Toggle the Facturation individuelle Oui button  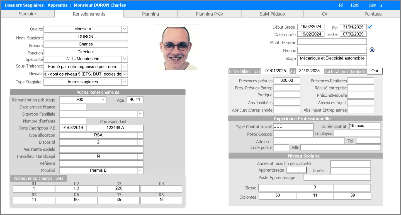375,71
